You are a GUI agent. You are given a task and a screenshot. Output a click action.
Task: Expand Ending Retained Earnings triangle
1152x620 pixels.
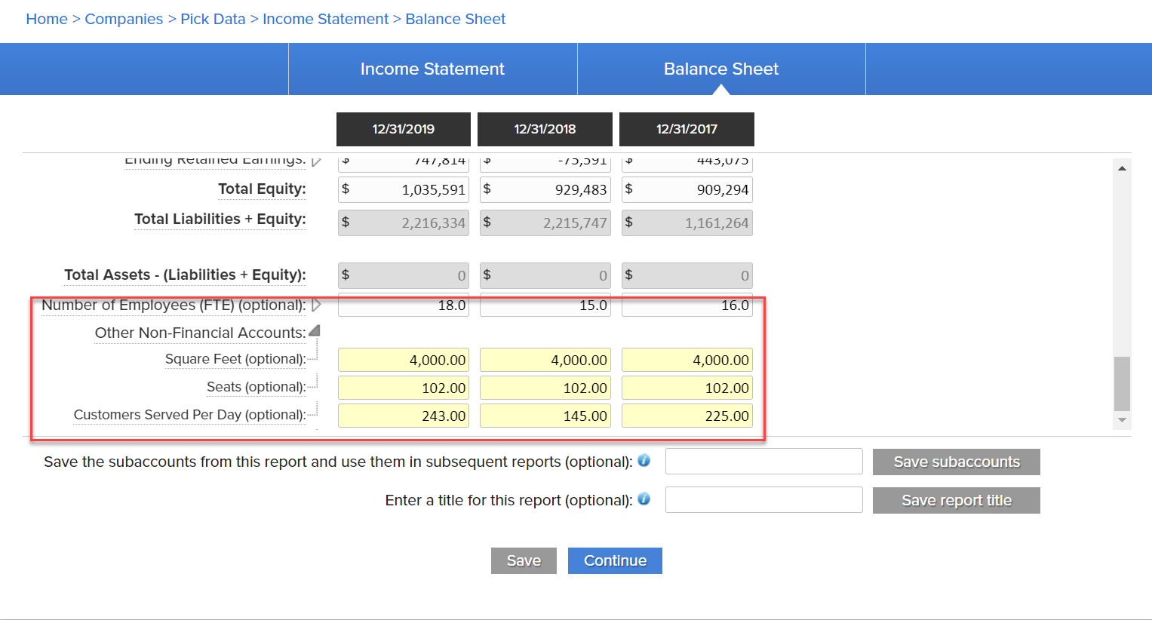click(x=316, y=161)
